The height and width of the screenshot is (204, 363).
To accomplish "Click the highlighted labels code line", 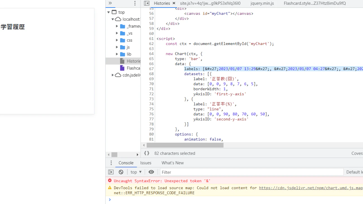I will click(274, 69).
